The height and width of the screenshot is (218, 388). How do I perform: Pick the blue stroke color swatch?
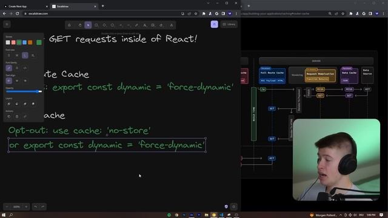point(24,42)
